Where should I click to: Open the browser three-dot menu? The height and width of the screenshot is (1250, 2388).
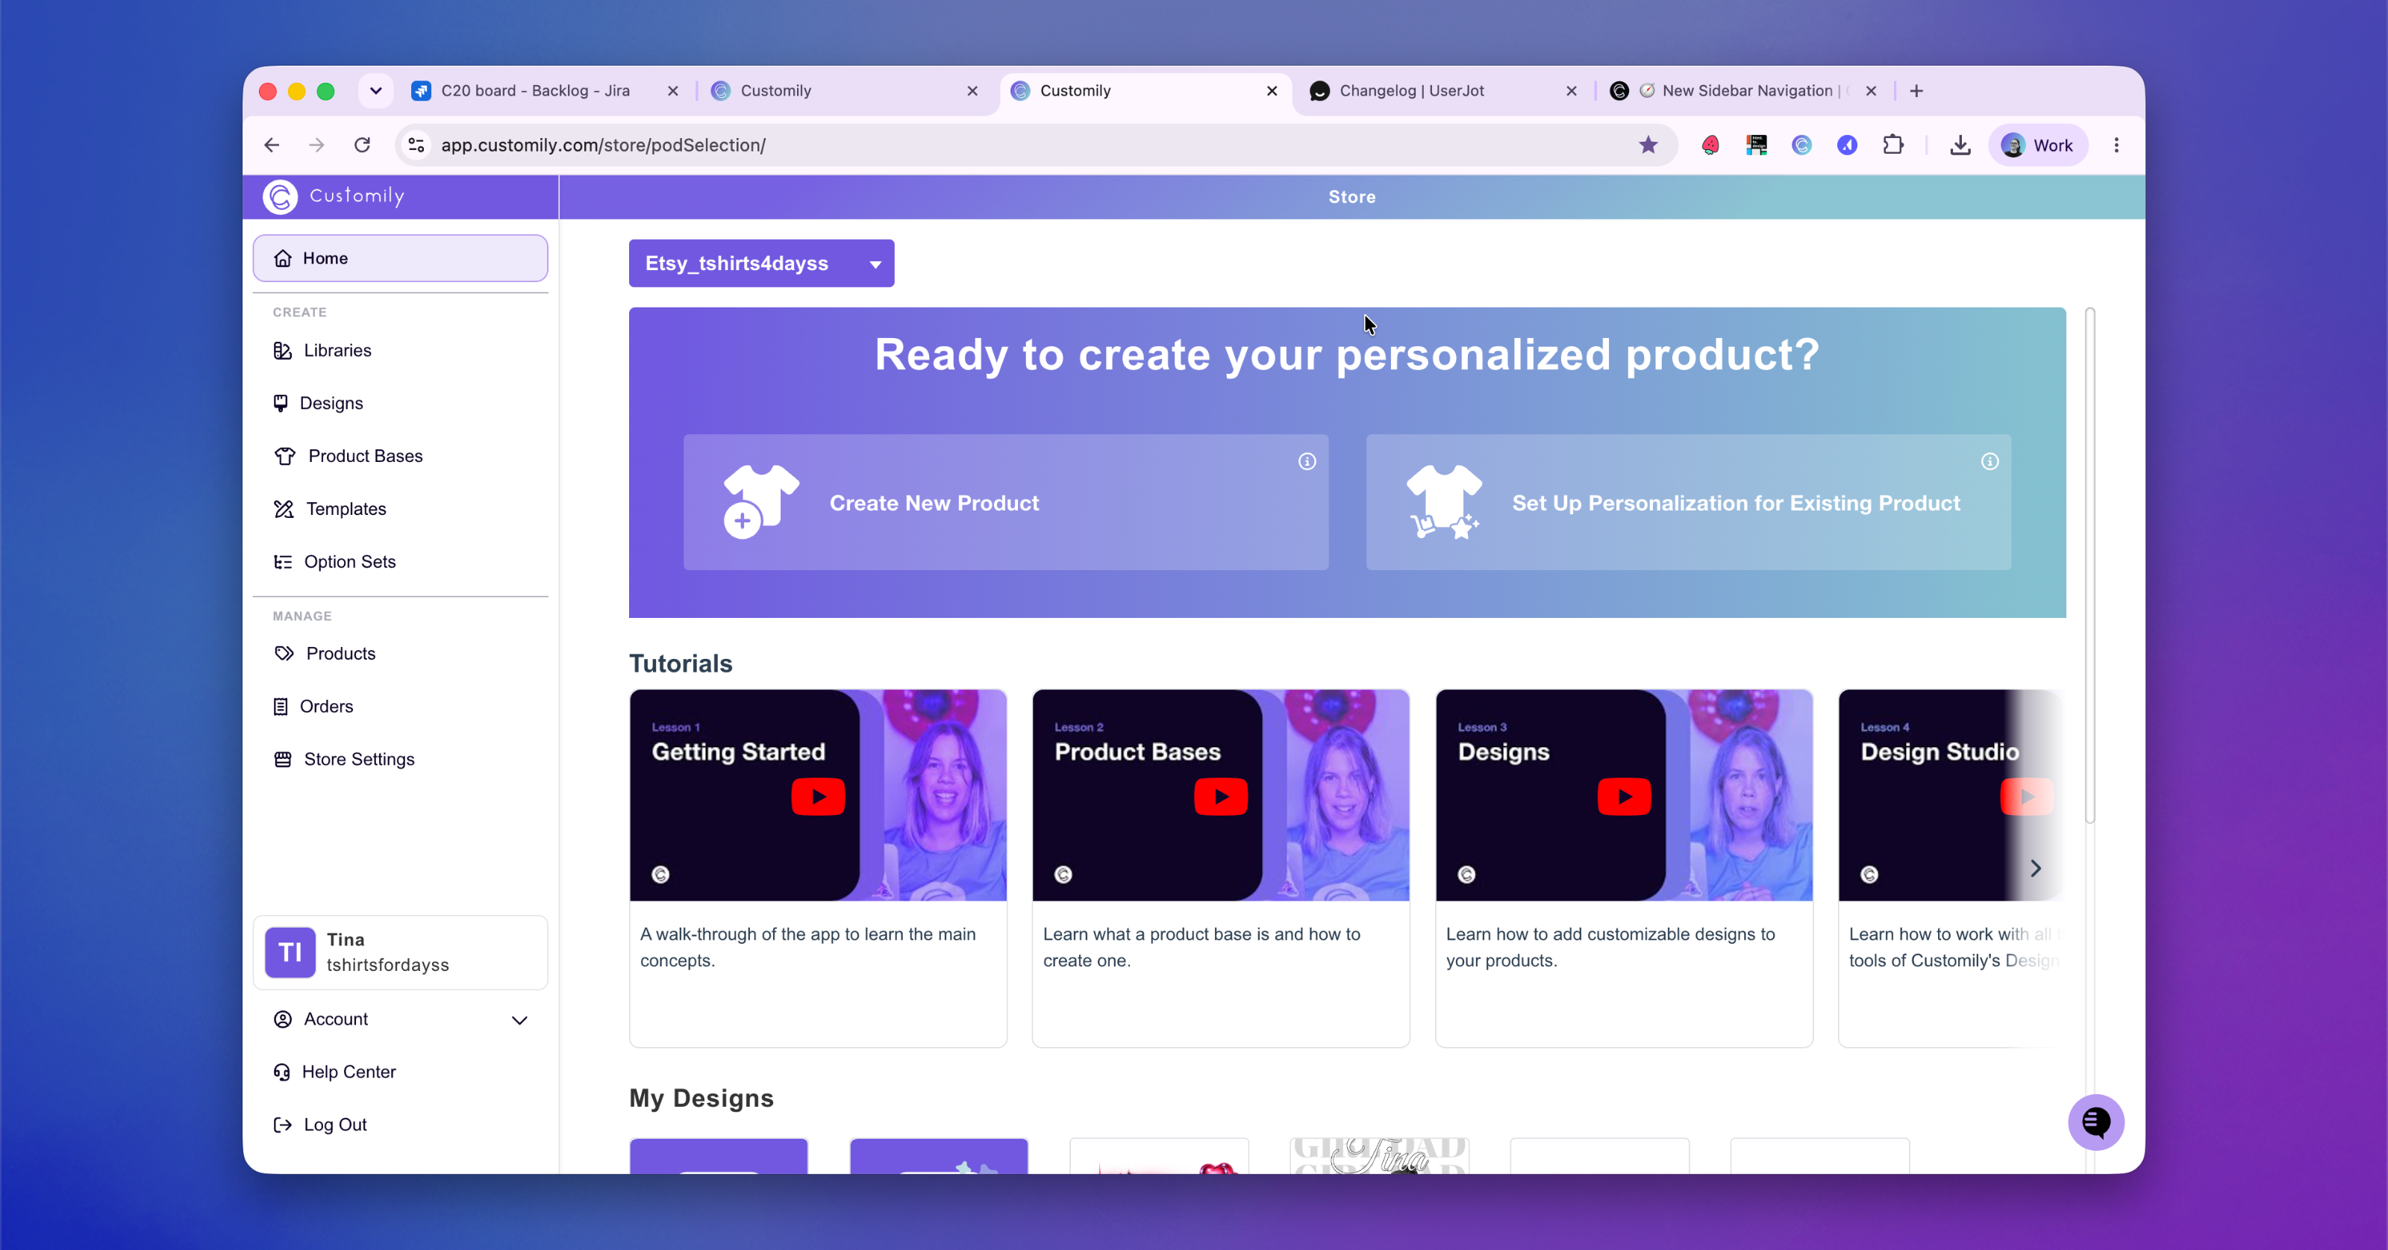[2116, 145]
